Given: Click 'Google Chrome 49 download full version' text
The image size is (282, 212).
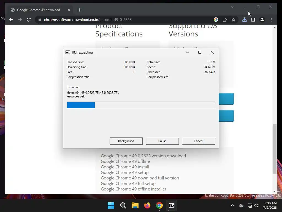Looking at the screenshot, I should coord(140,178).
